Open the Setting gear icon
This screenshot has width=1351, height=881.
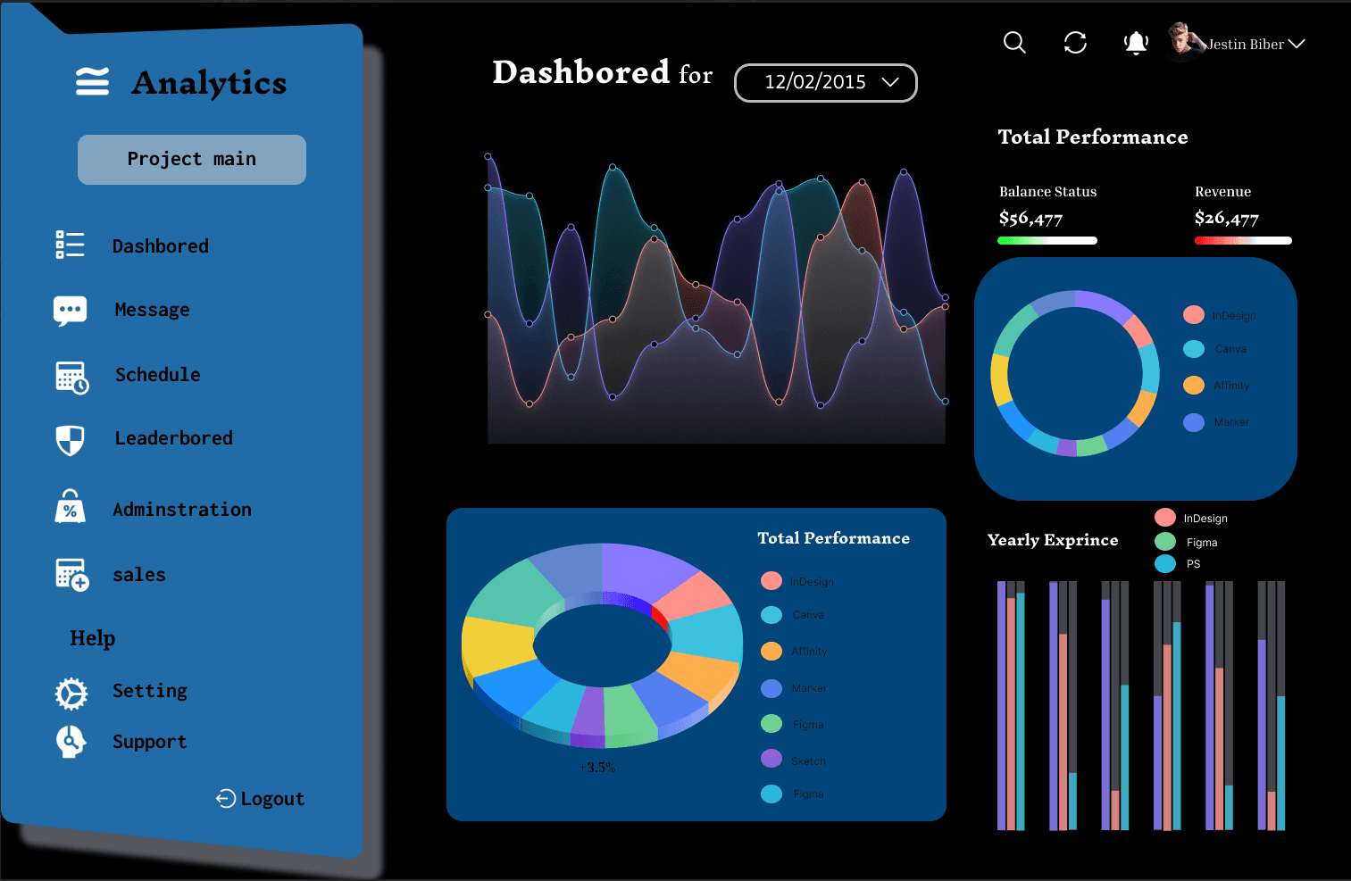coord(71,694)
